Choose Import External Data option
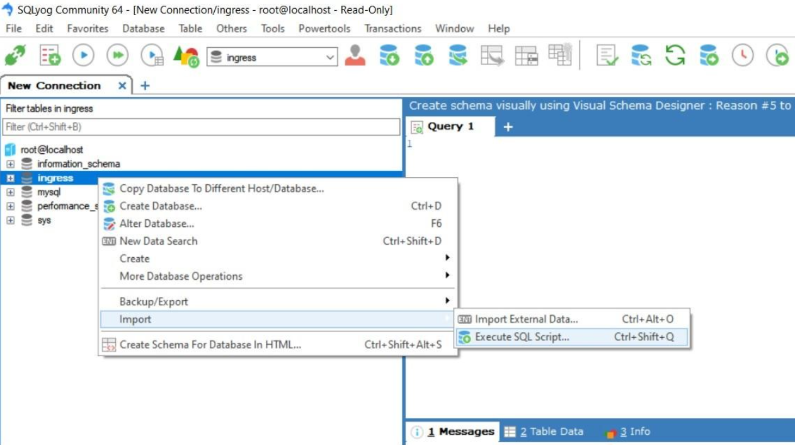 (x=526, y=320)
